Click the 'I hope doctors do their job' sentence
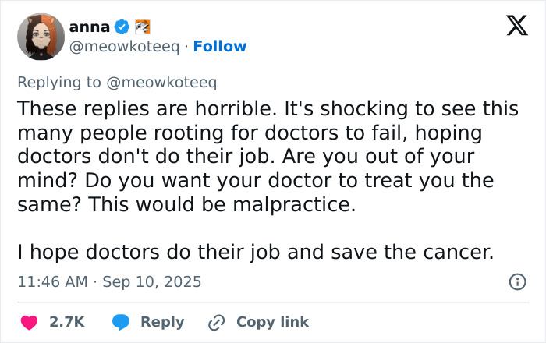The width and height of the screenshot is (546, 343). (x=256, y=252)
